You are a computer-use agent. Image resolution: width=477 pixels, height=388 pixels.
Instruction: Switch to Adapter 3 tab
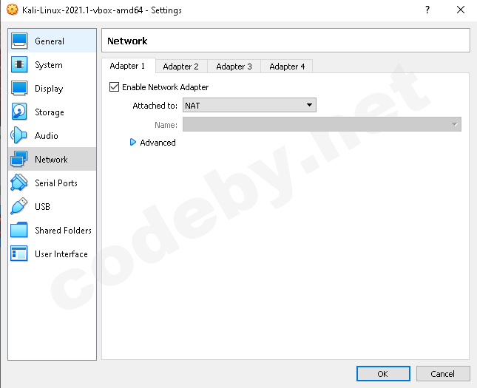tap(234, 67)
